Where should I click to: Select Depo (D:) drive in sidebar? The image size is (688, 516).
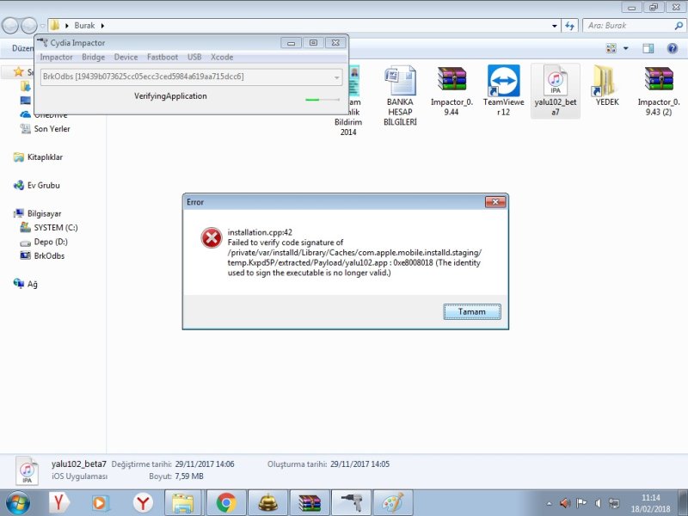(x=50, y=242)
